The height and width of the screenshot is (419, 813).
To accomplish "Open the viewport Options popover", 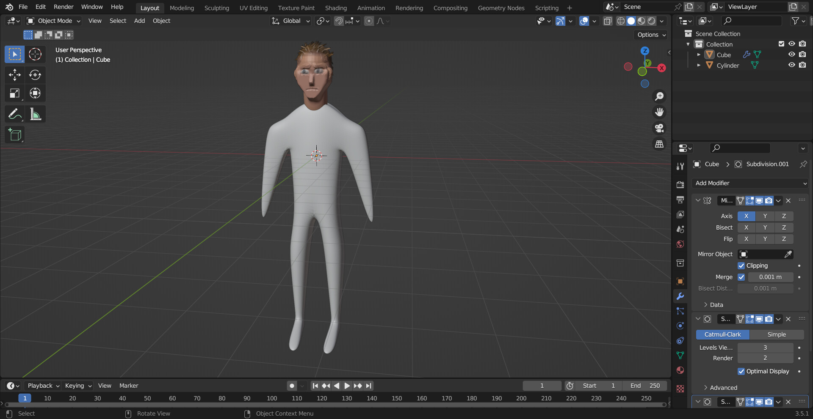I will [x=650, y=35].
